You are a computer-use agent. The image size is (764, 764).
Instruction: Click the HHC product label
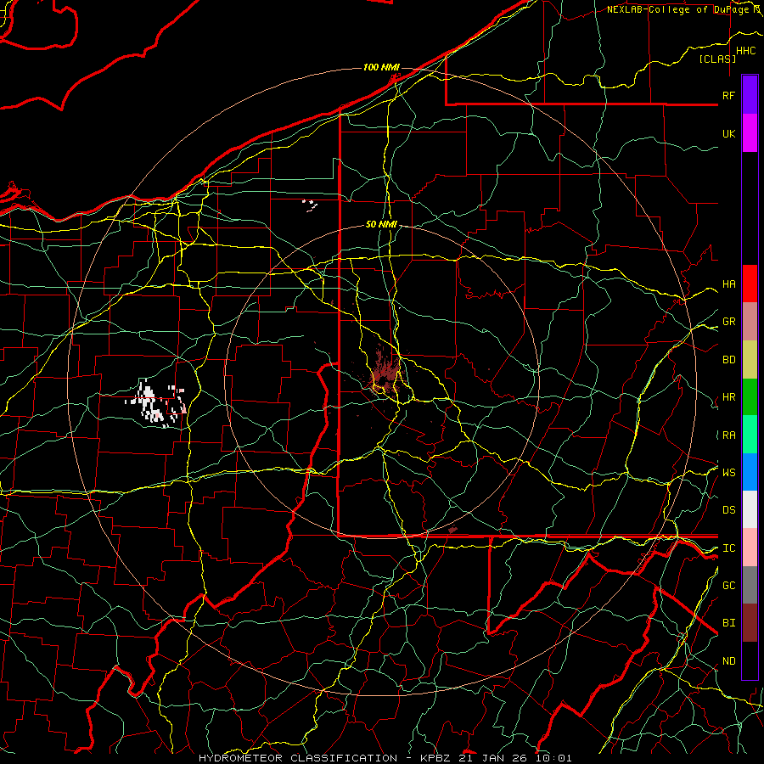[x=745, y=51]
